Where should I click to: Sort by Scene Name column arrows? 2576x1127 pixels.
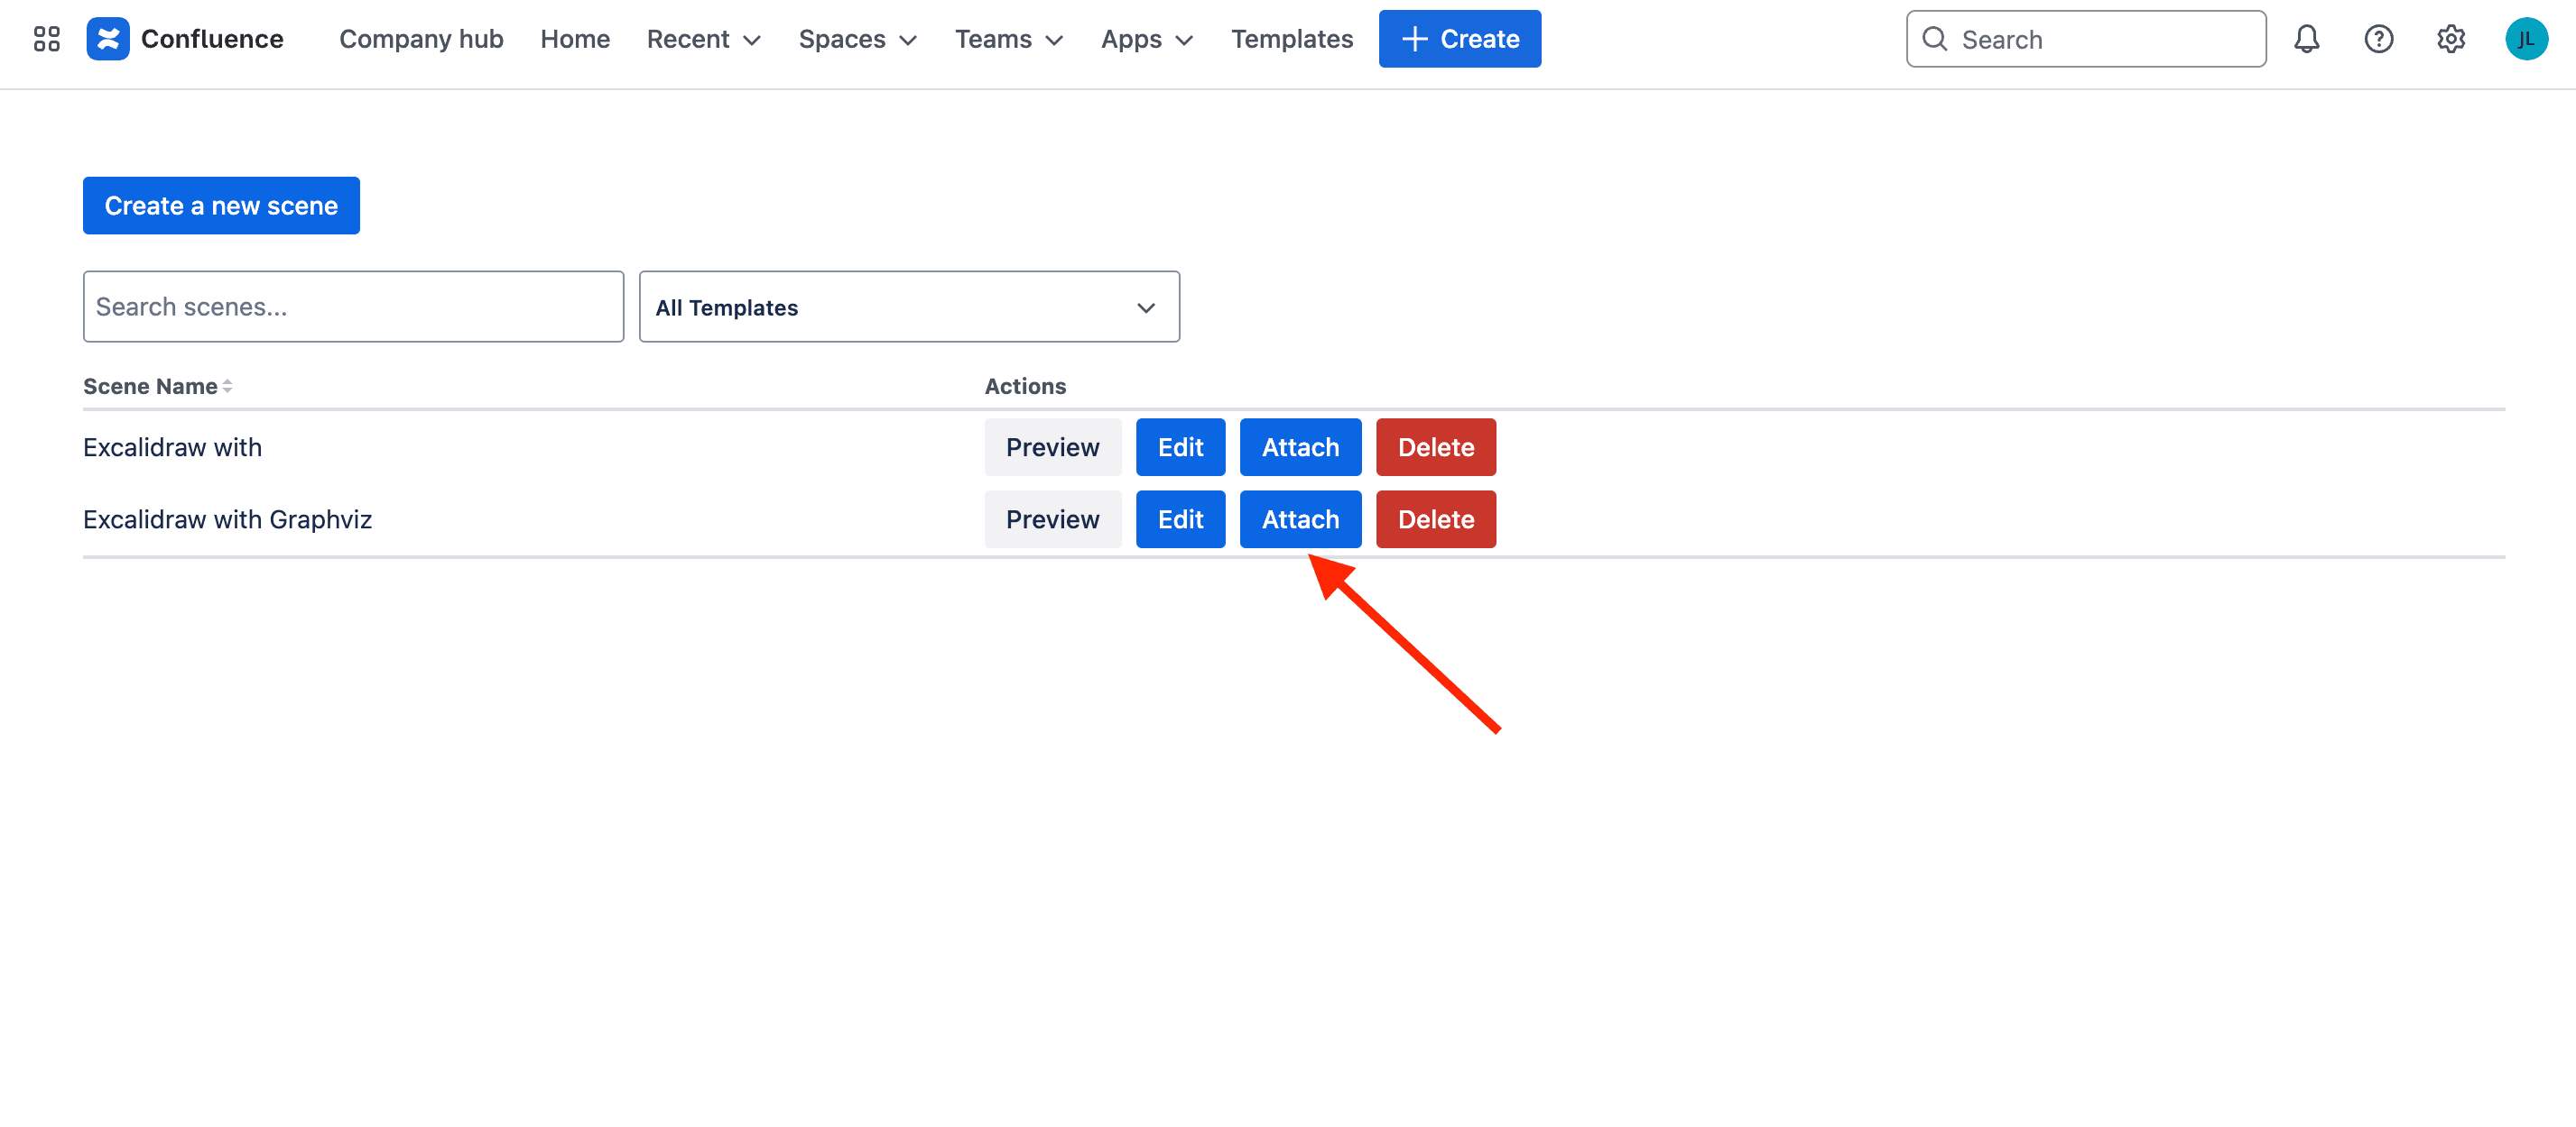228,387
